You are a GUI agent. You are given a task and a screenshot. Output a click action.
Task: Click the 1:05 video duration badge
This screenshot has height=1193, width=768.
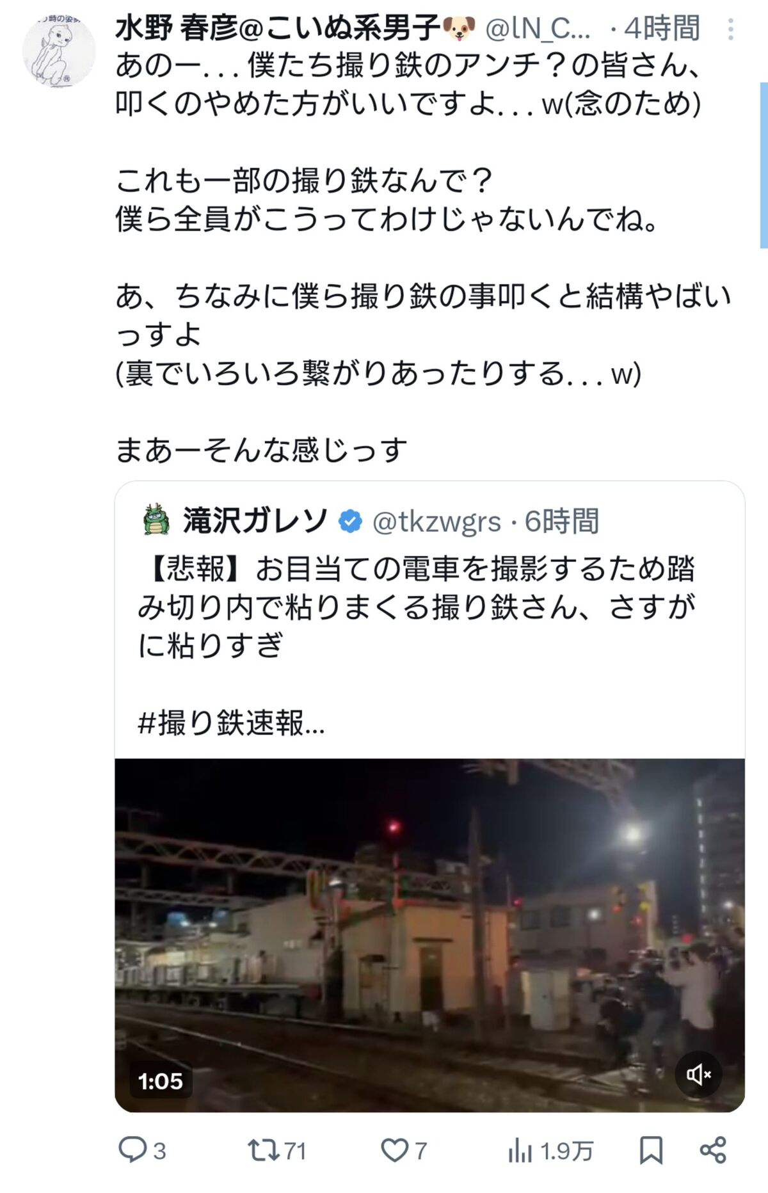(161, 1081)
